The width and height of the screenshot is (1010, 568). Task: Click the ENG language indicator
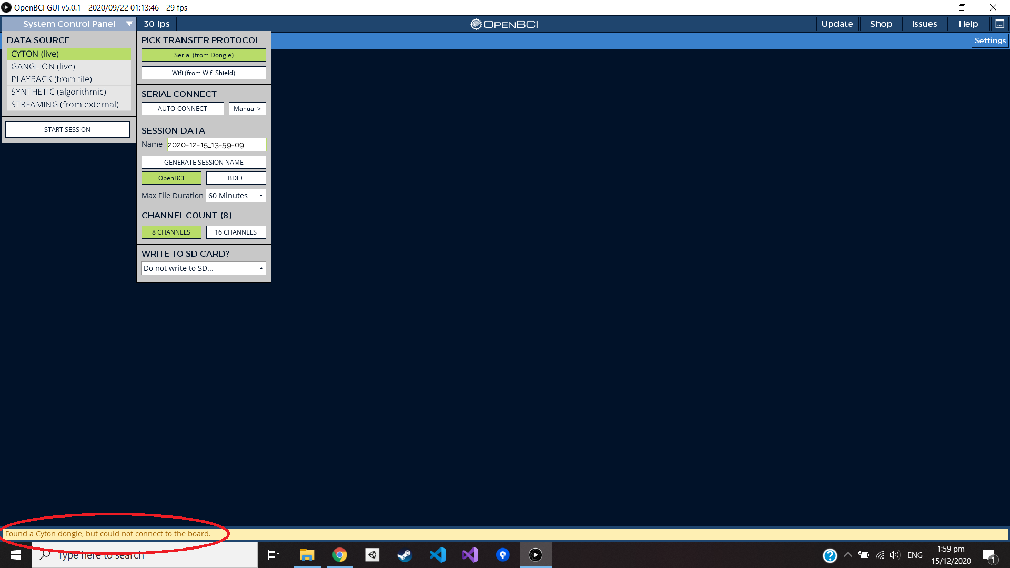915,555
